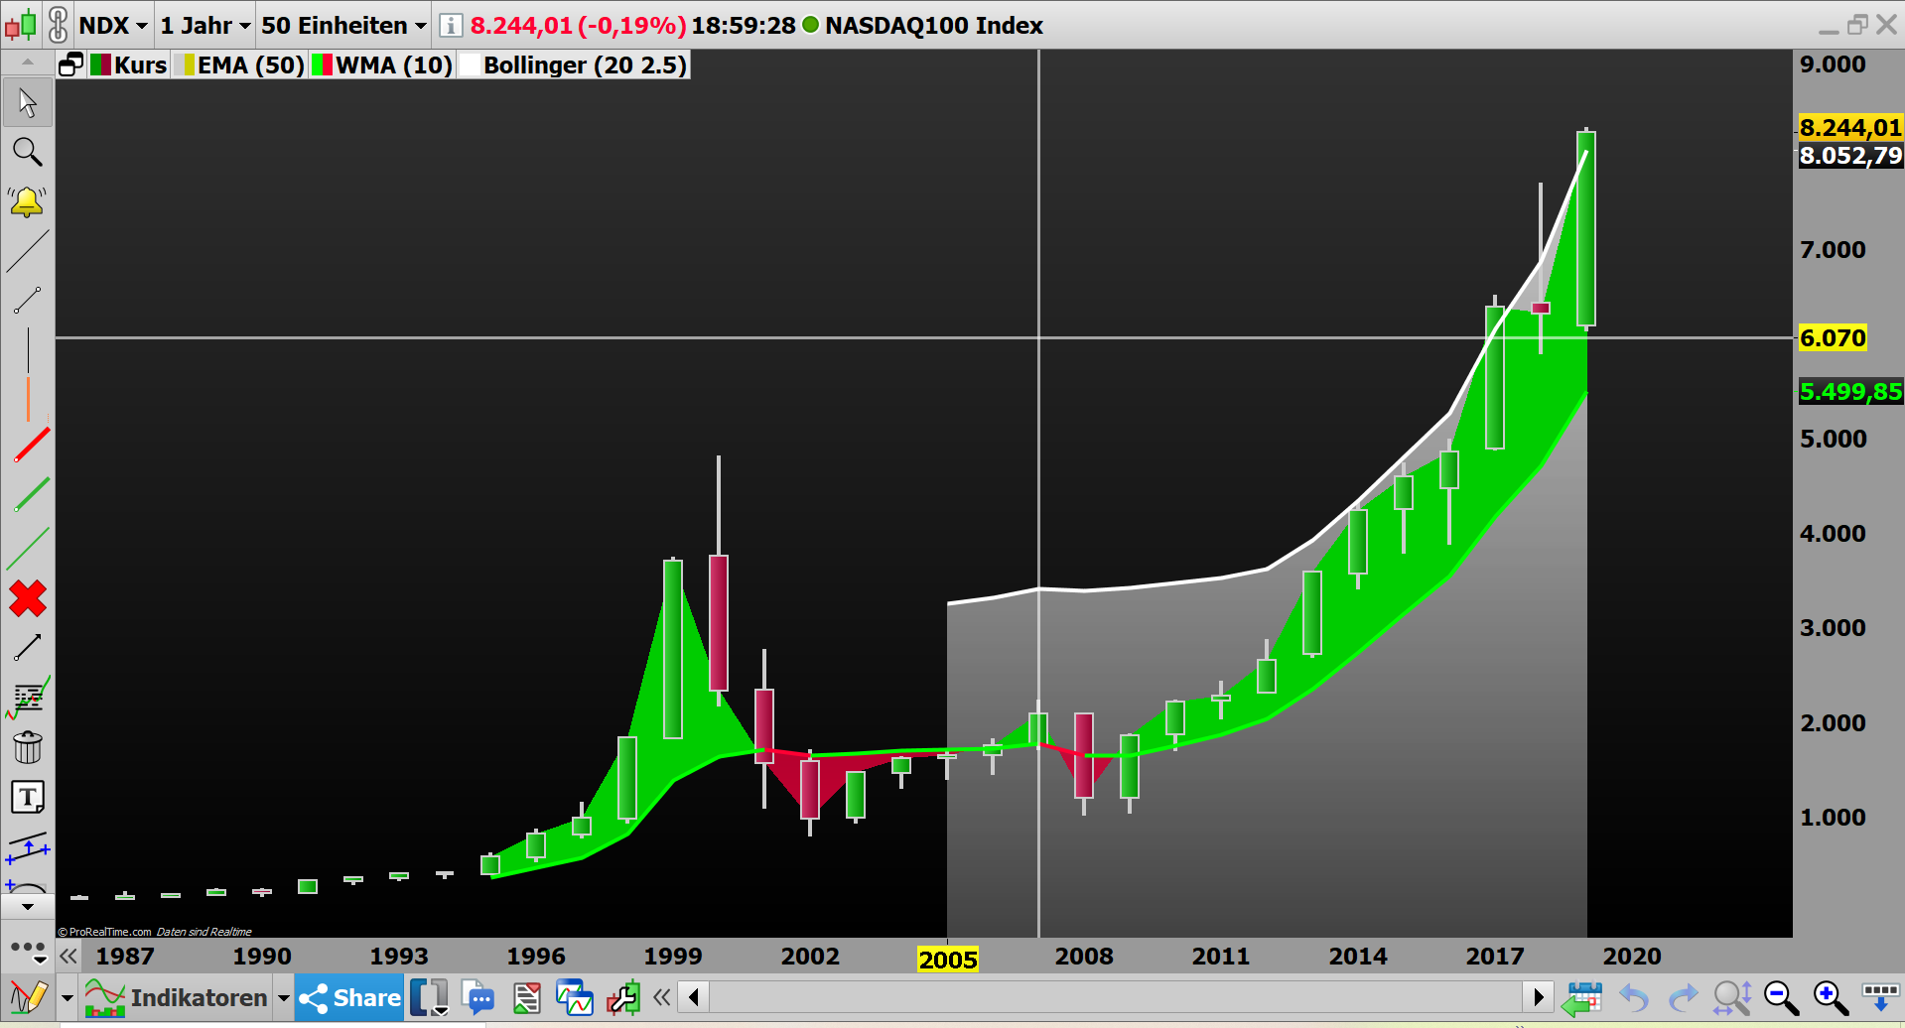This screenshot has height=1028, width=1905.
Task: Open the NDX symbol dropdown
Action: (x=112, y=25)
